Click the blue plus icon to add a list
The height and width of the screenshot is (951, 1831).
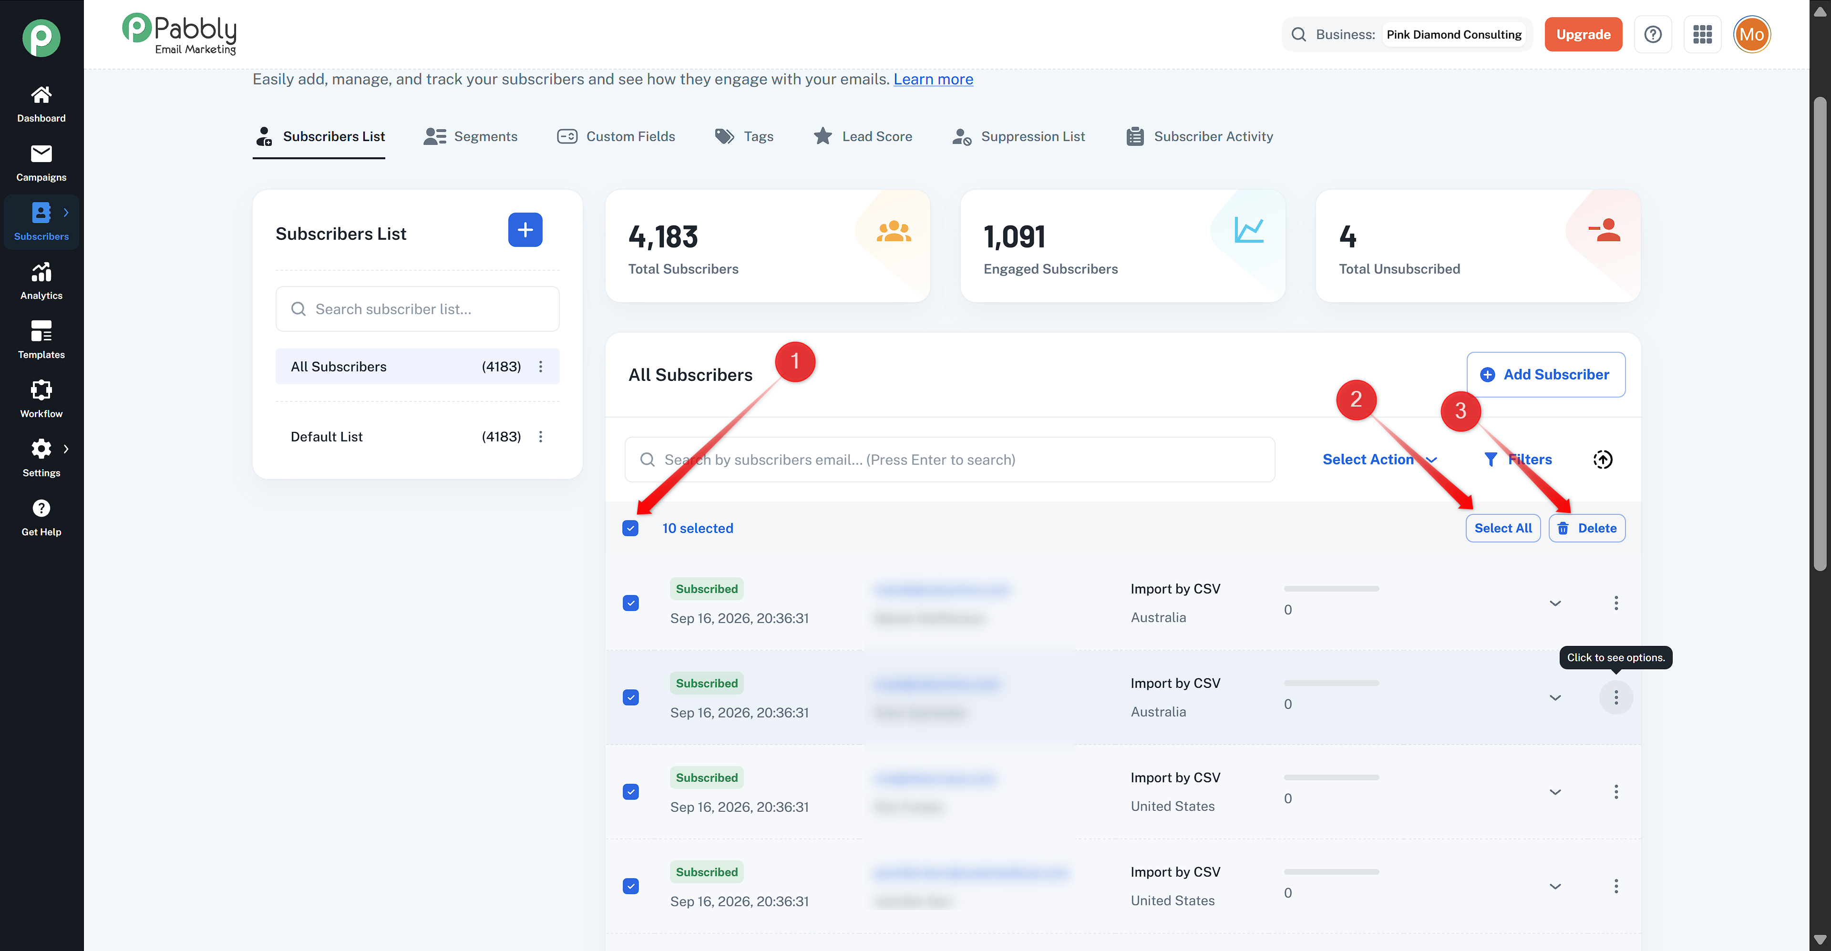pos(525,230)
